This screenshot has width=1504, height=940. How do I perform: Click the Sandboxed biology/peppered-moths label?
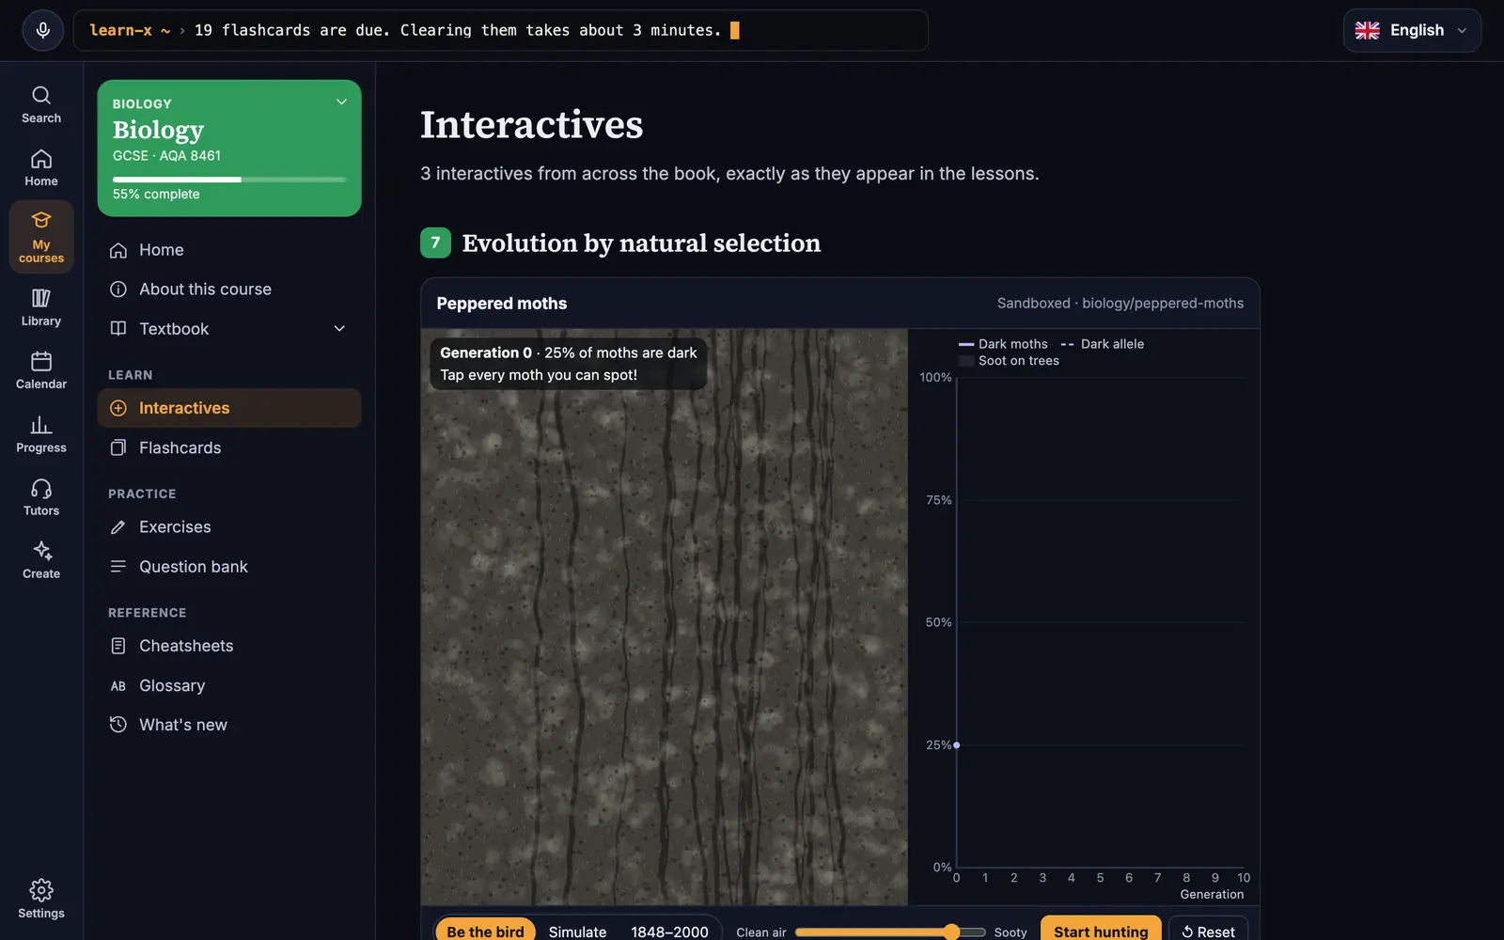click(x=1120, y=304)
